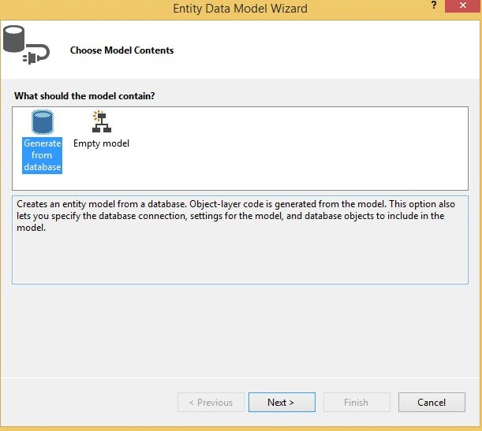Click the Entity Data Model Wizard title
482x431 pixels.
click(240, 9)
